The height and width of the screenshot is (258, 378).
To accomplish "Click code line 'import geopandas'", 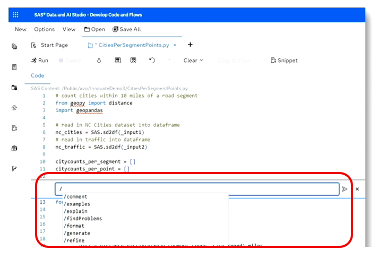I will point(79,110).
